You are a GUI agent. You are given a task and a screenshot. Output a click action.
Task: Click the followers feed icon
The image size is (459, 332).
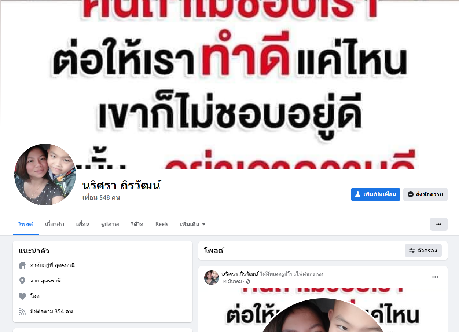(x=22, y=311)
